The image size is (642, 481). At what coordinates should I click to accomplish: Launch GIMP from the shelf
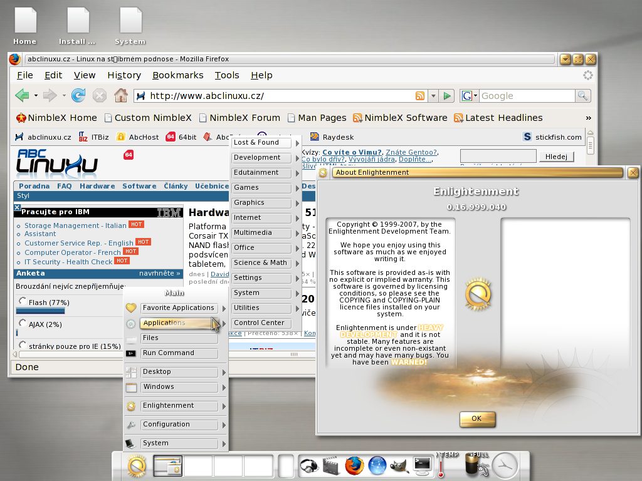point(399,465)
